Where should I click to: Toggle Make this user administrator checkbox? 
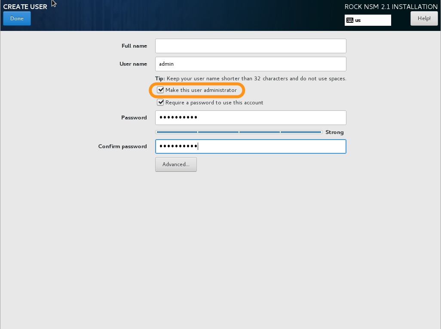point(160,90)
